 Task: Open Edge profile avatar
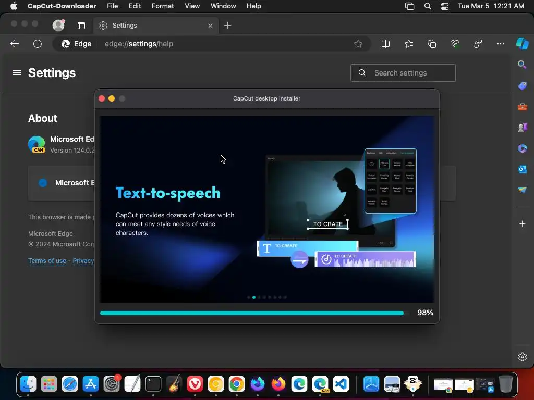pos(58,25)
